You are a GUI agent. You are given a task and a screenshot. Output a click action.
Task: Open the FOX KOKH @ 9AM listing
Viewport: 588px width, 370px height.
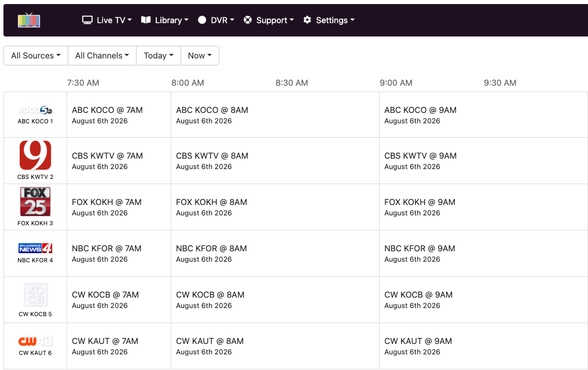tap(484, 207)
